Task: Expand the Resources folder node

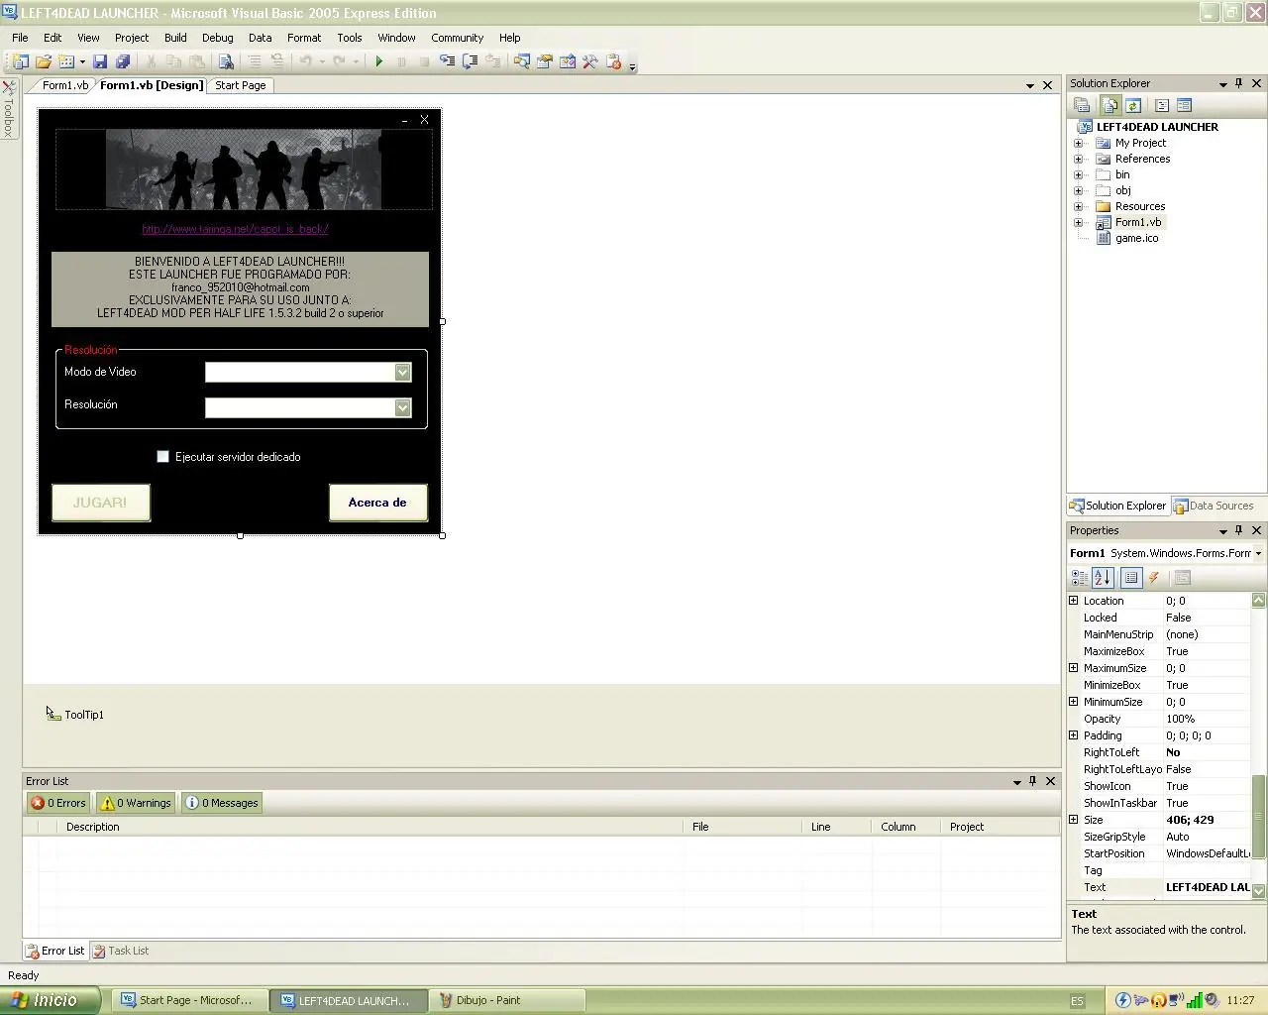Action: pos(1079,206)
